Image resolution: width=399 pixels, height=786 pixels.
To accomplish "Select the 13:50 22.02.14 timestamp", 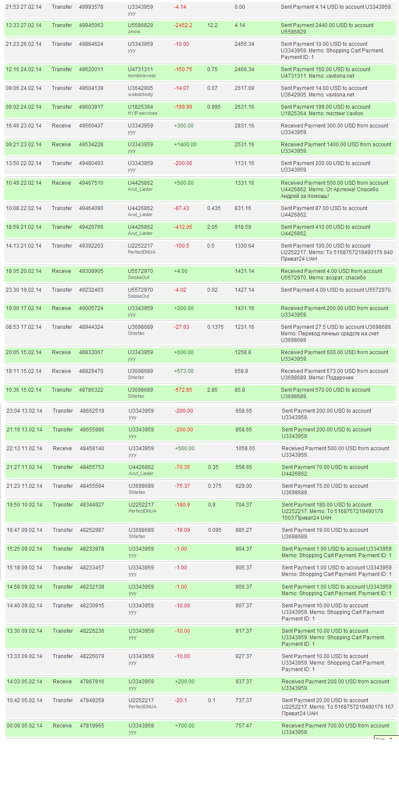I will 24,163.
